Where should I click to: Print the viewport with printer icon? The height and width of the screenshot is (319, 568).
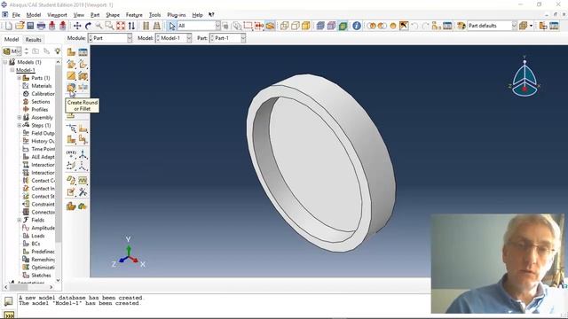[x=42, y=26]
